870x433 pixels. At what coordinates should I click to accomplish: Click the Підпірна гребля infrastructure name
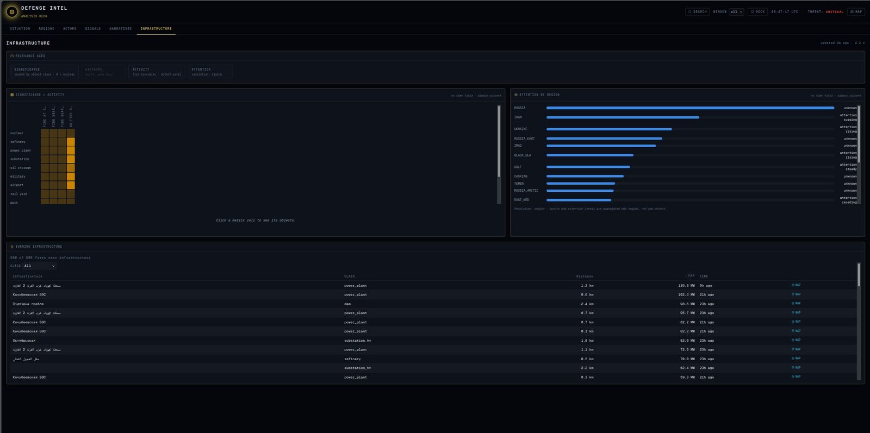(28, 304)
